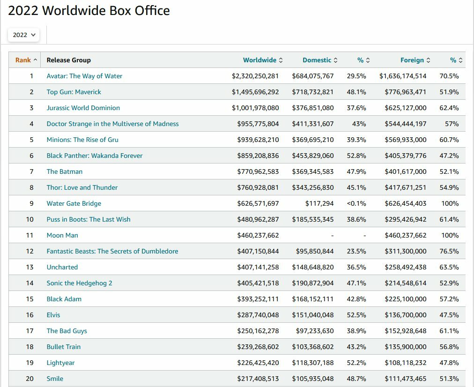
Task: Open Smile link
Action: 55,379
